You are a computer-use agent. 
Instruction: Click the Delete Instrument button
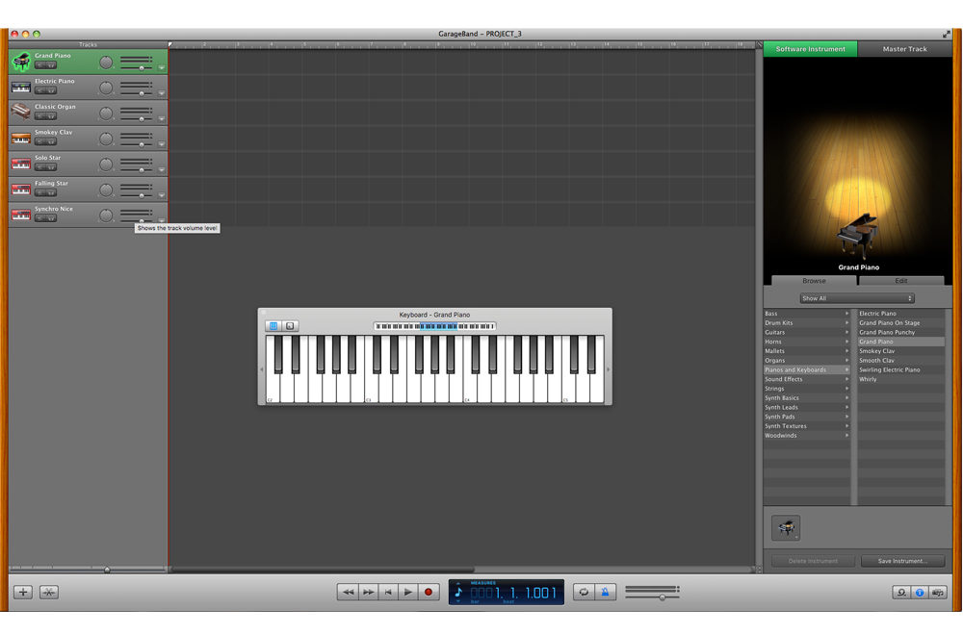tap(813, 561)
